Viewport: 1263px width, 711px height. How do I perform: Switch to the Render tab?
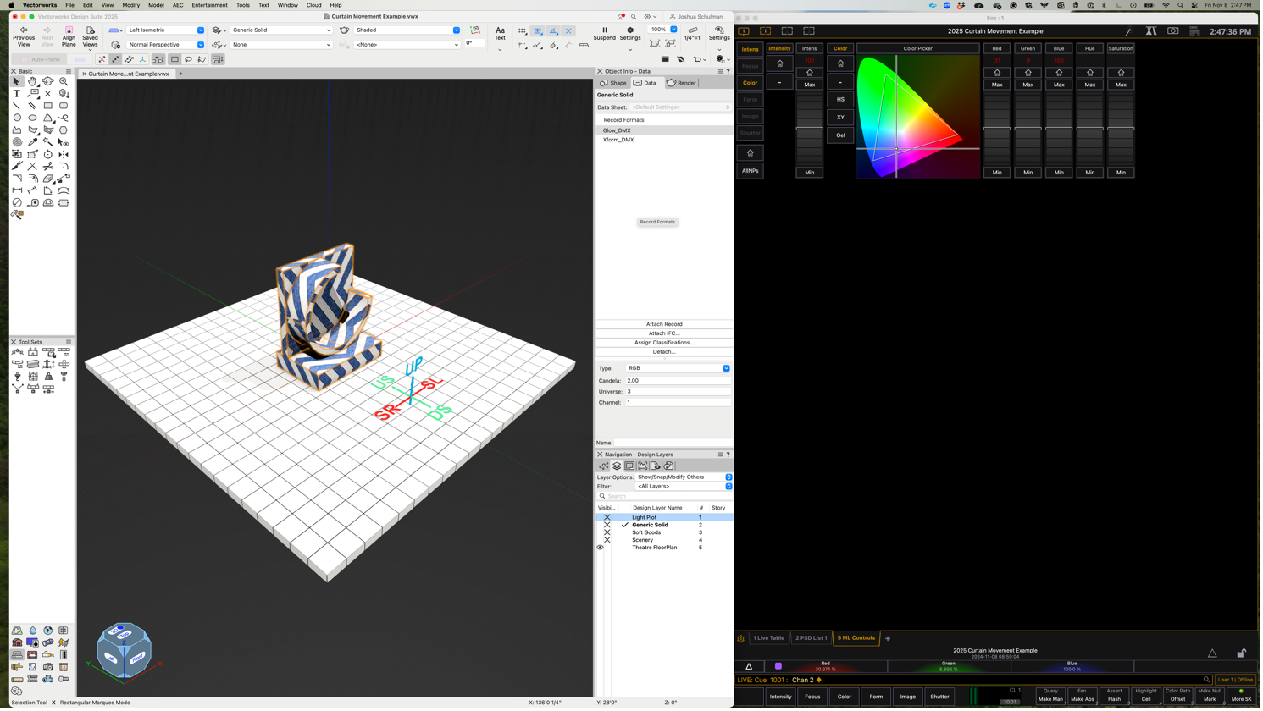coord(682,83)
